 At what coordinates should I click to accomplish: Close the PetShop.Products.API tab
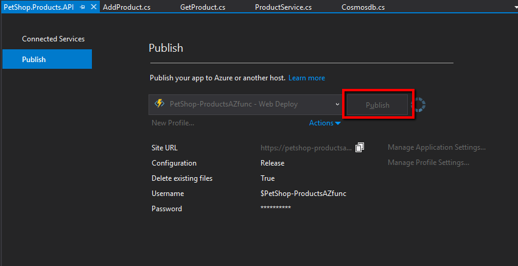pyautogui.click(x=94, y=7)
